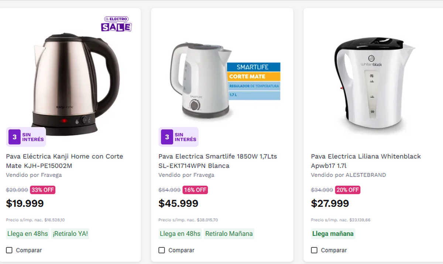Click seller link 'Fravega' under the Kanji kettle
The height and width of the screenshot is (264, 443).
click(52, 175)
